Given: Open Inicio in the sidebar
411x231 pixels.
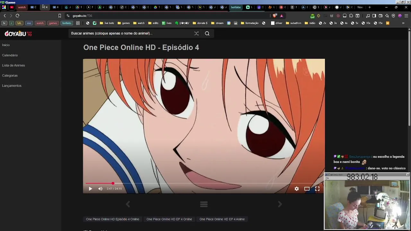Looking at the screenshot, I should tap(6, 45).
